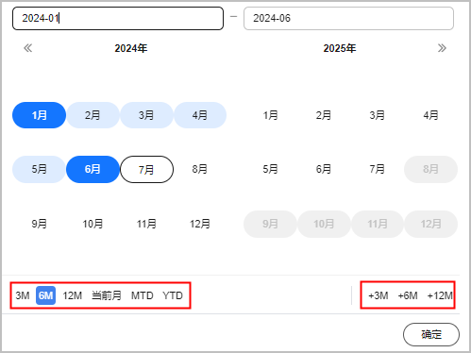Viewport: 471px width, 353px height.
Task: Focus the end date field 2024-06
Action: click(x=348, y=19)
